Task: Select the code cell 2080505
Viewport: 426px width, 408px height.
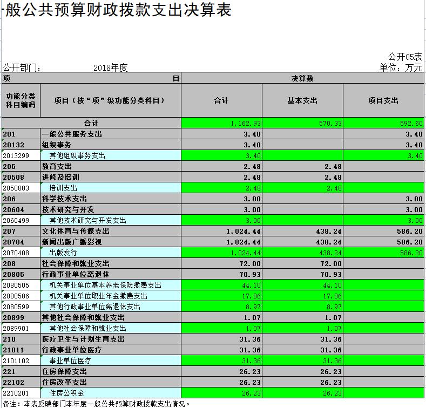Action: (x=21, y=285)
